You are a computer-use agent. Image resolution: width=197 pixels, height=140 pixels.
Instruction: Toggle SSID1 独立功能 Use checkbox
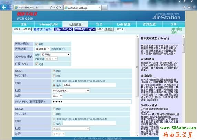[x=54, y=76]
